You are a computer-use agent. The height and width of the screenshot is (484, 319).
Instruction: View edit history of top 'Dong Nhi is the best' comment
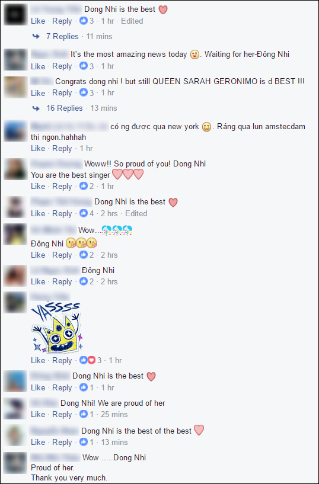pyautogui.click(x=132, y=21)
